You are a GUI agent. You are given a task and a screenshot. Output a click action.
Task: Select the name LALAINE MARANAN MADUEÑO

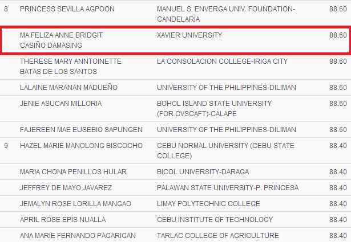click(x=68, y=87)
